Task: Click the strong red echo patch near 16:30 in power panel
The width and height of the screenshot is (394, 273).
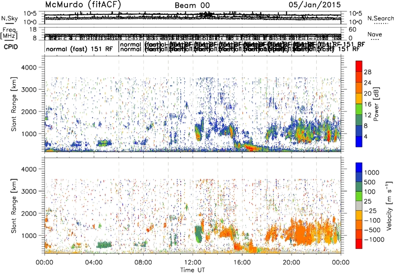Action: [250, 147]
